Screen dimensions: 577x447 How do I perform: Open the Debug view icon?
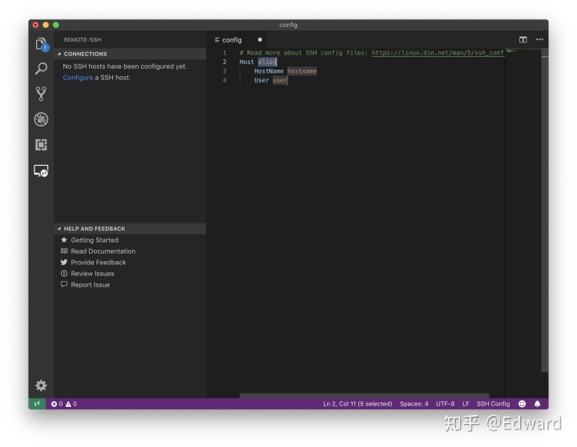coord(41,119)
